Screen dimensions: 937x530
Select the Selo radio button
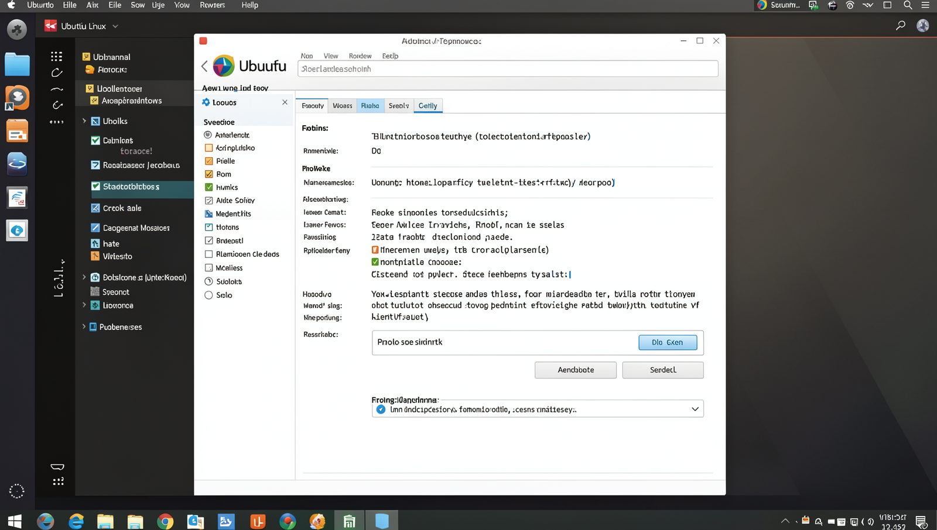click(x=208, y=295)
